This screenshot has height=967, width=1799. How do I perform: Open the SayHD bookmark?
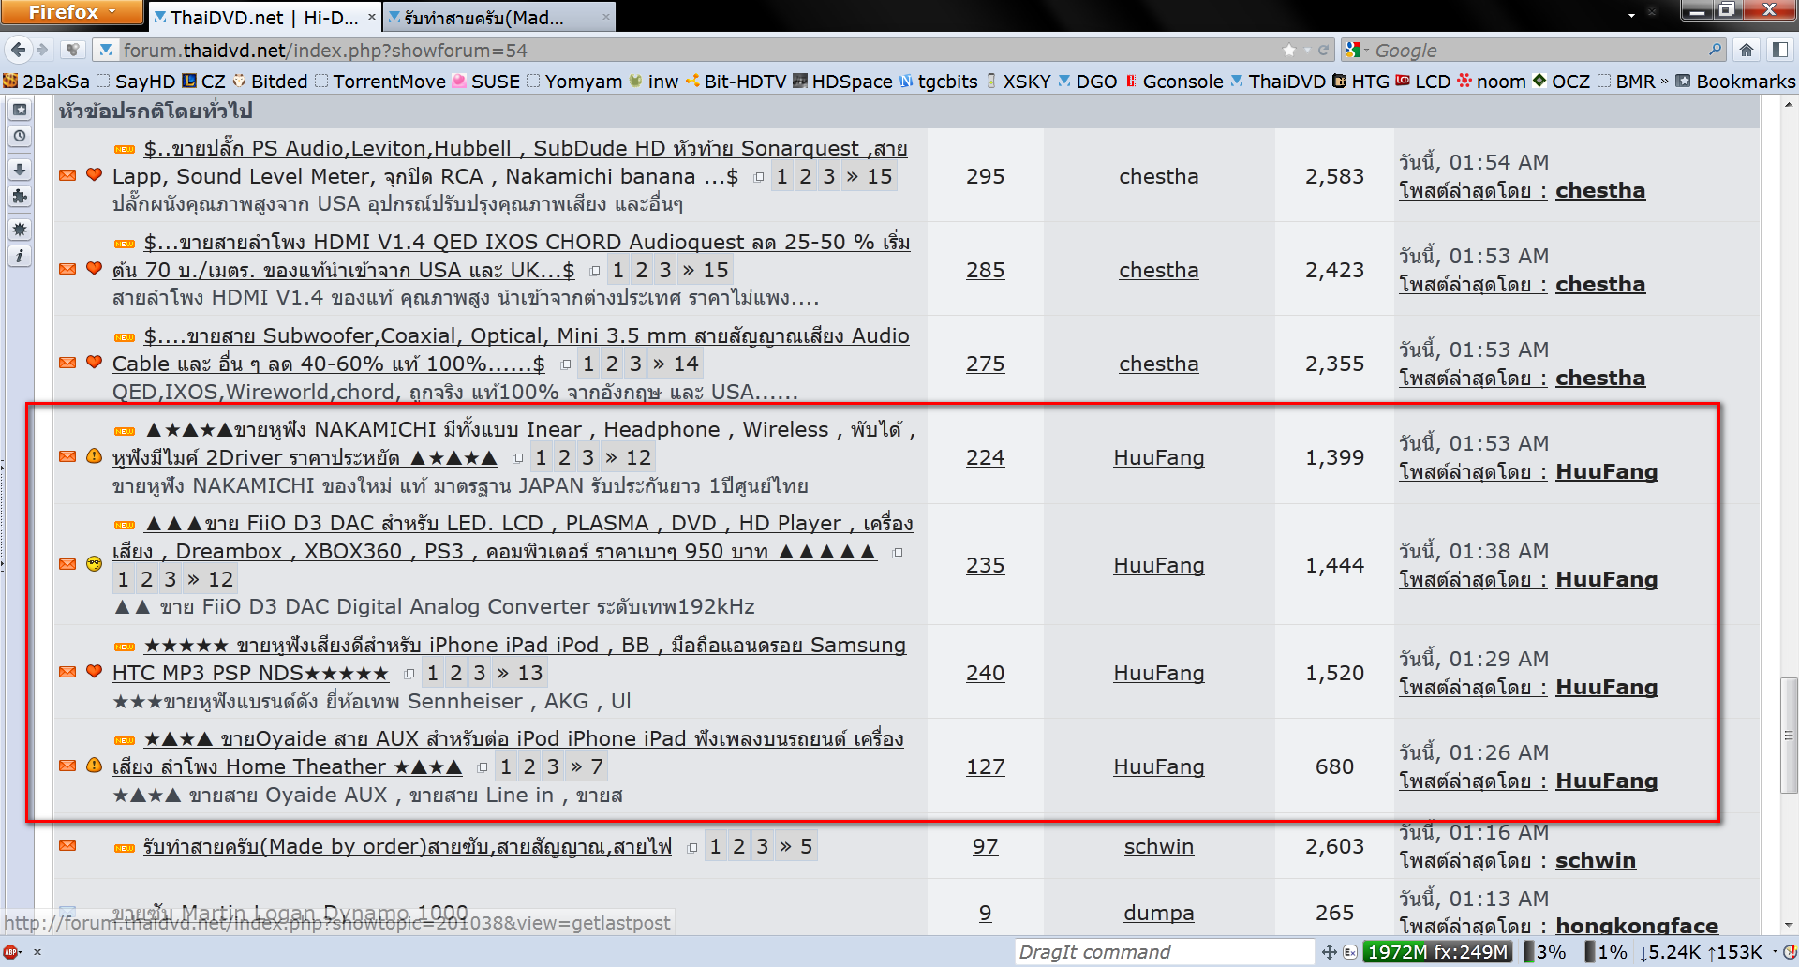tap(137, 82)
